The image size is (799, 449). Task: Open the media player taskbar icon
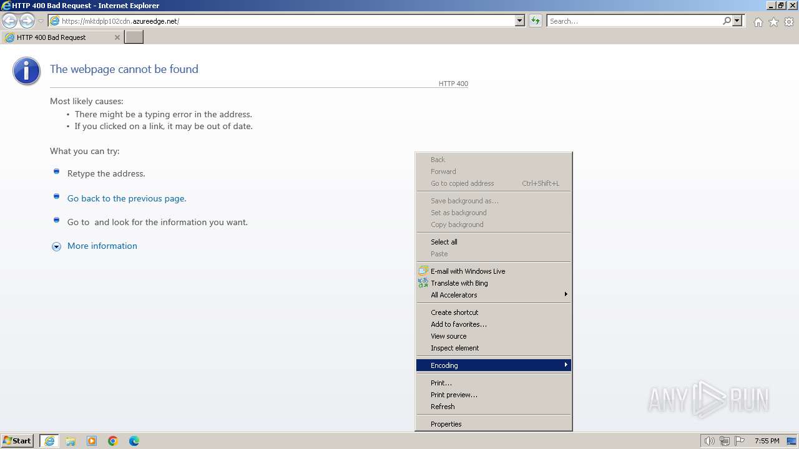point(92,441)
